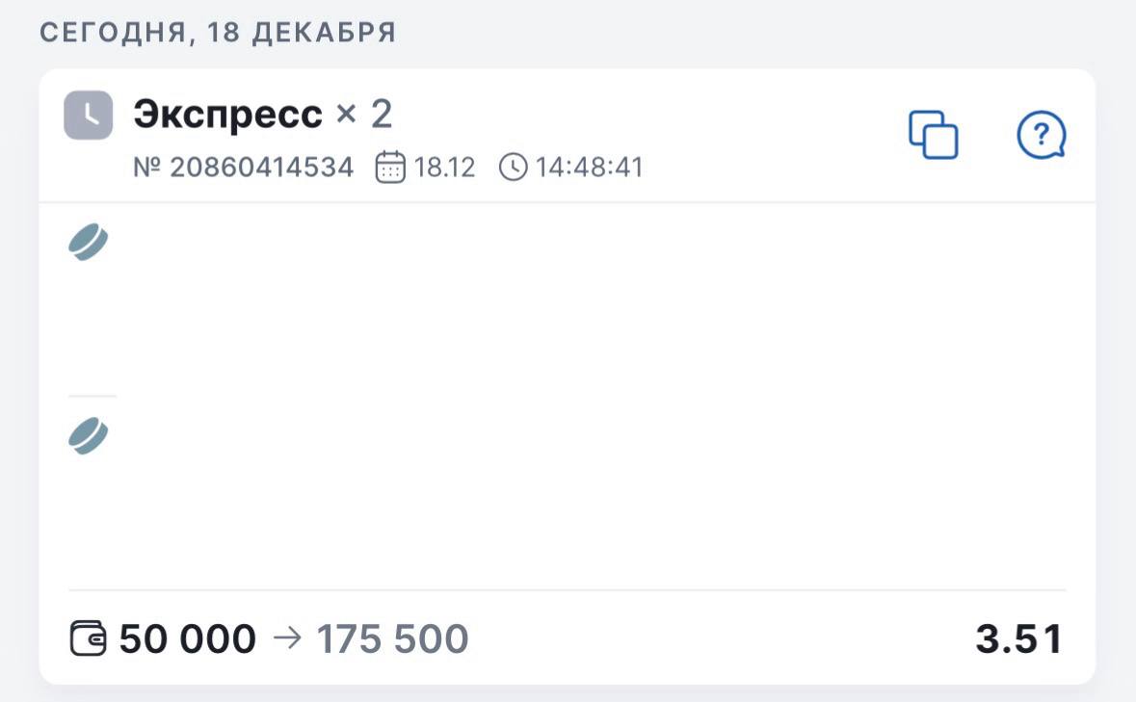Click the potential payout 175 500
This screenshot has height=702, width=1136.
pos(392,639)
